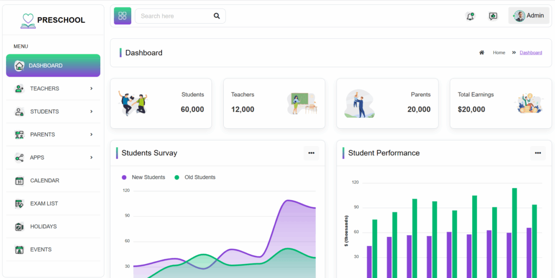The width and height of the screenshot is (555, 278).
Task: Click the Search here input field
Action: coord(173,16)
